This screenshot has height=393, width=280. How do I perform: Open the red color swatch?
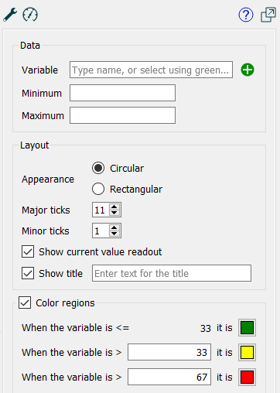(x=247, y=378)
